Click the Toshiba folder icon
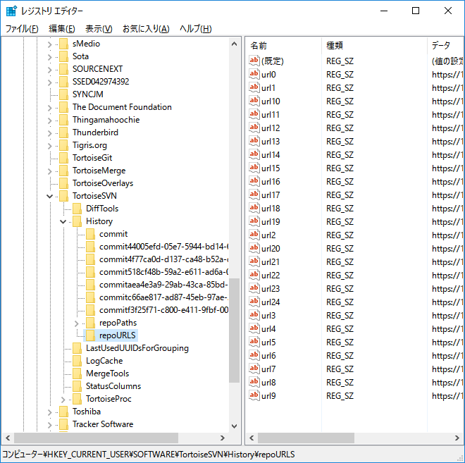 tap(63, 412)
